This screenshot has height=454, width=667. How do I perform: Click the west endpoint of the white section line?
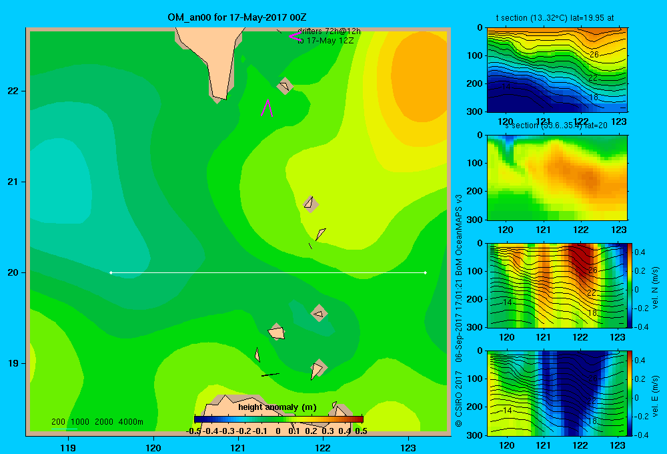point(111,272)
